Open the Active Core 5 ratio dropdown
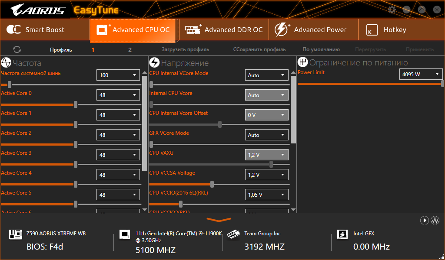This screenshot has height=260, width=445. [118, 195]
